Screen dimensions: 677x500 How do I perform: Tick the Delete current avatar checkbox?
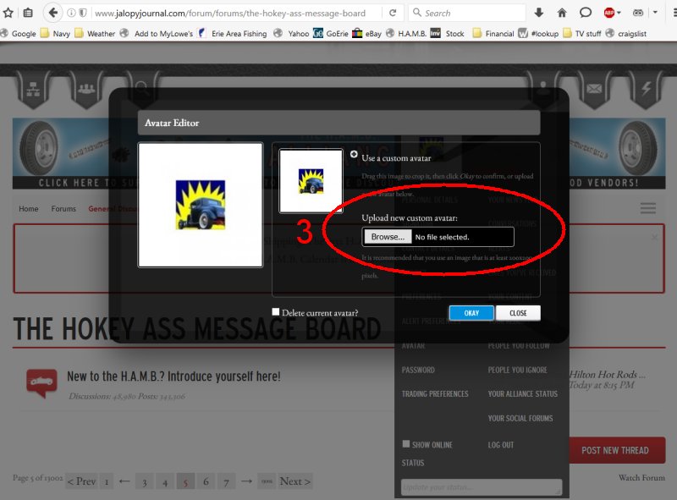click(x=276, y=311)
